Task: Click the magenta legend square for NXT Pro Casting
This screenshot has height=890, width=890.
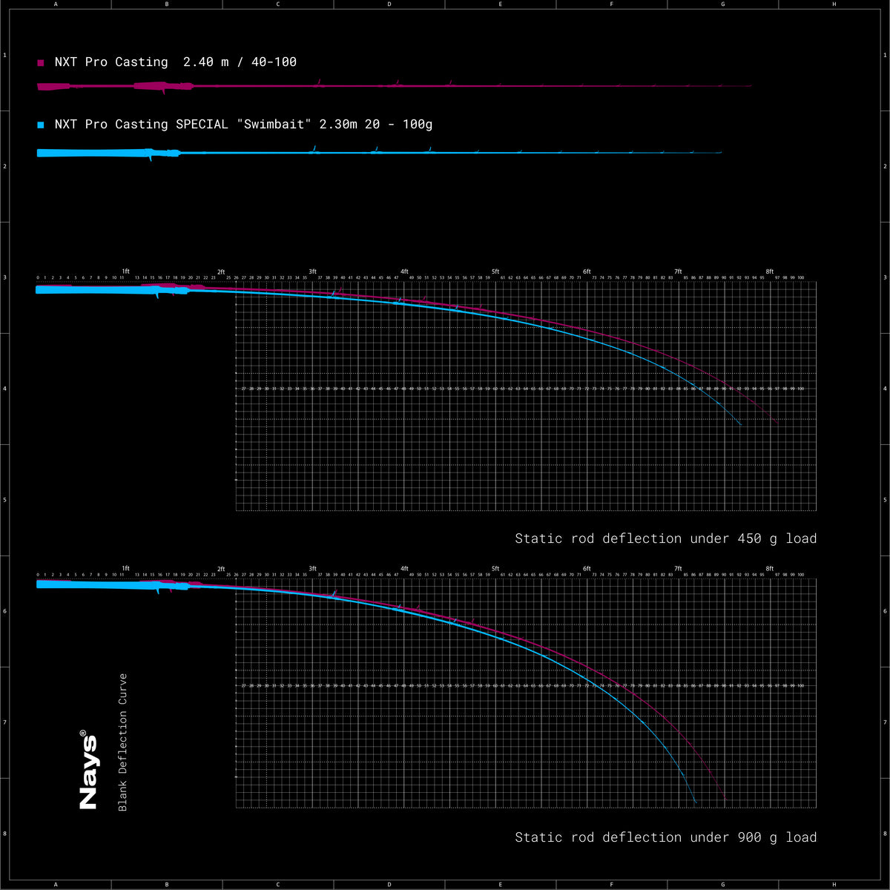Action: 41,63
